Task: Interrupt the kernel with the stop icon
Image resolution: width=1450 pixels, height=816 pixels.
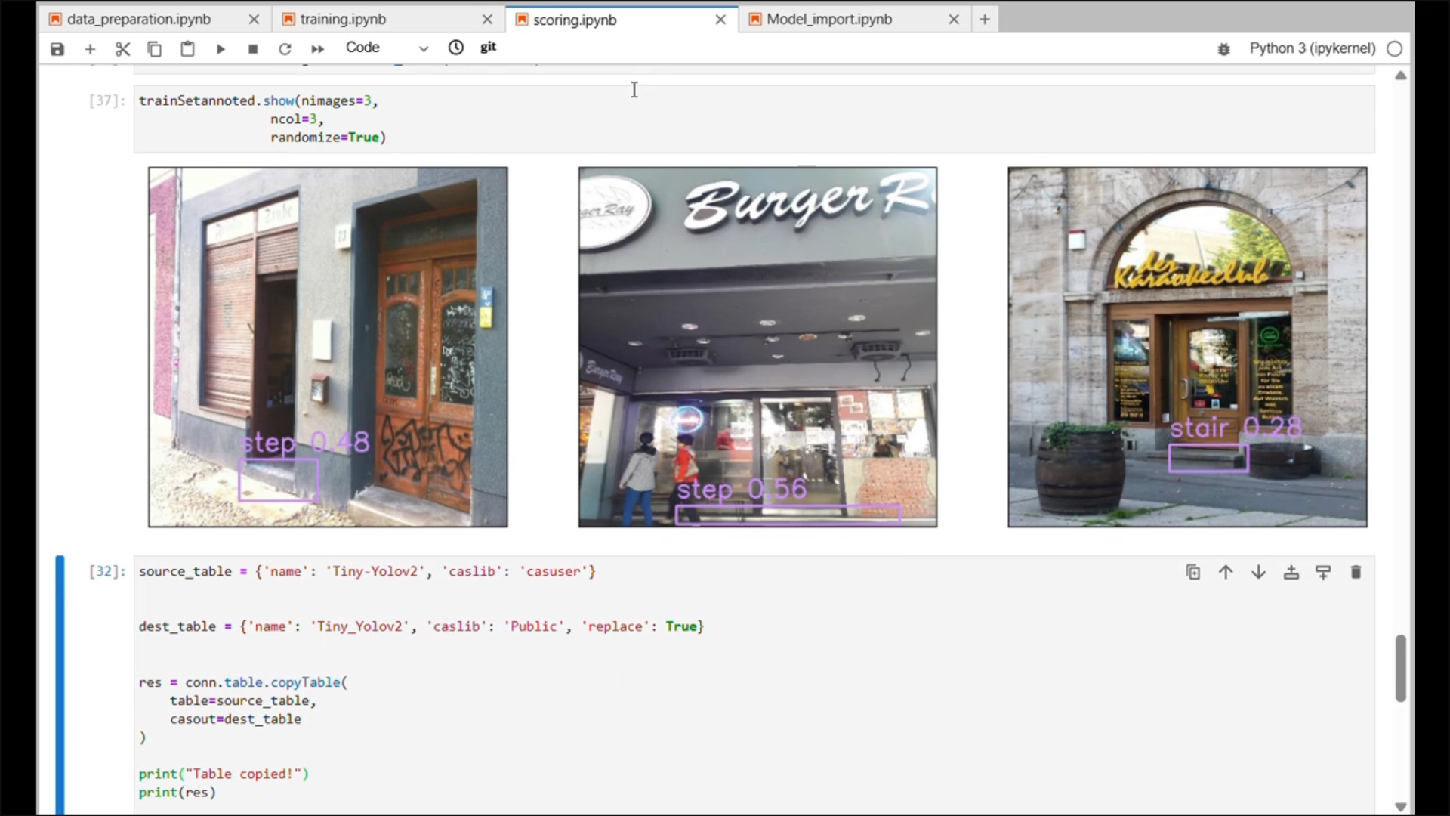Action: coord(253,49)
